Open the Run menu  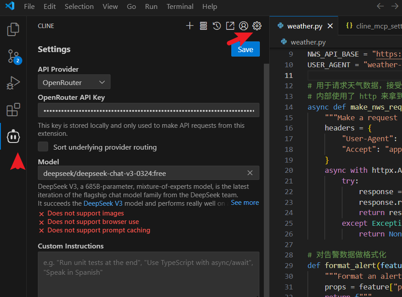coord(151,6)
